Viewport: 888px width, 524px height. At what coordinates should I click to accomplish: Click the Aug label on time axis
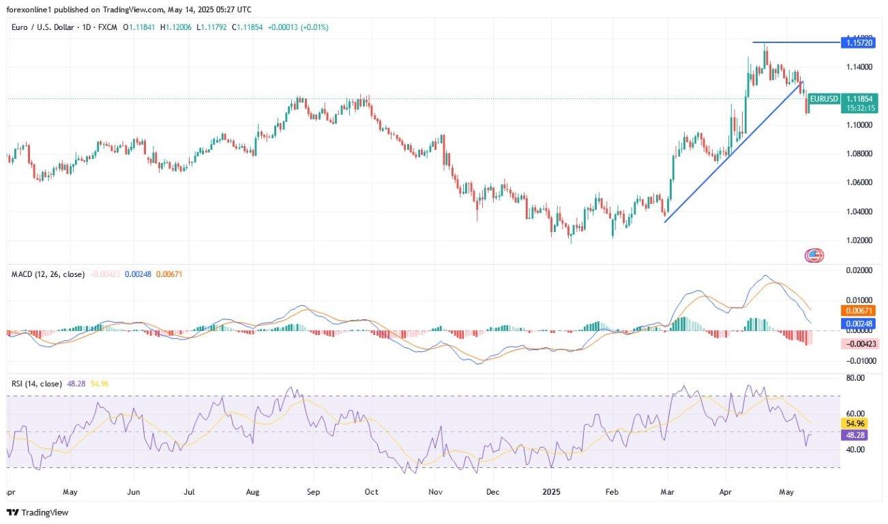(253, 492)
